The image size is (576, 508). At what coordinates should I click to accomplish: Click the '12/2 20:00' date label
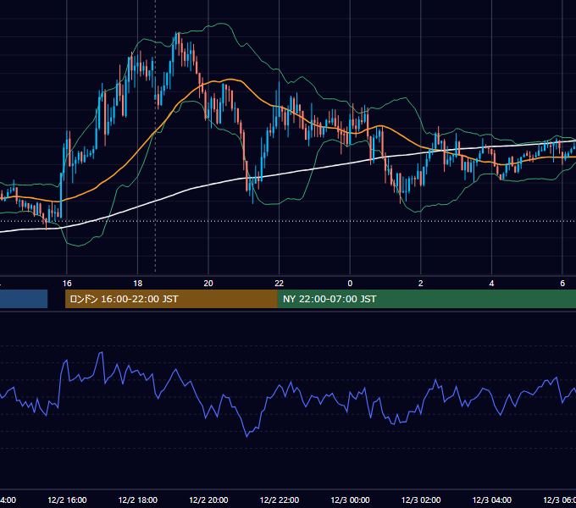click(208, 500)
